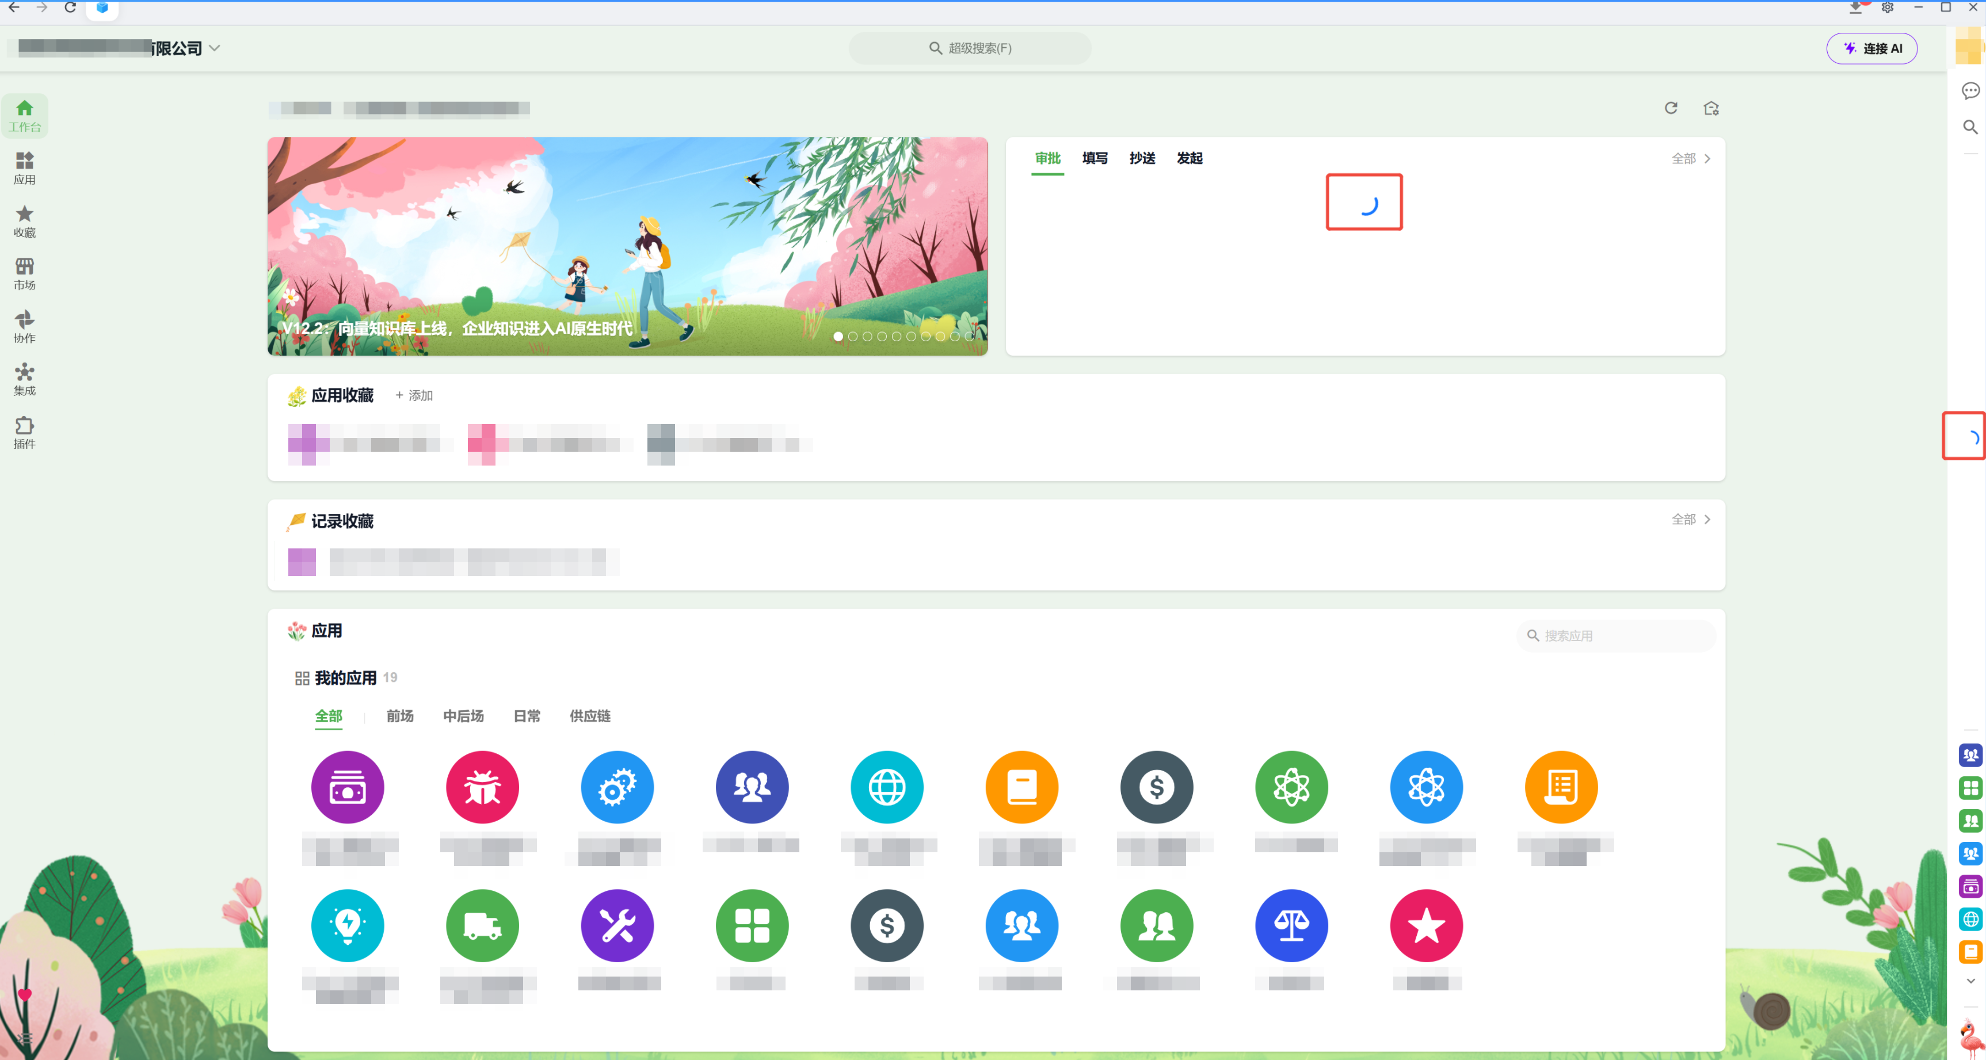Screen dimensions: 1986x1060
Task: Click the 搜索应用 search field
Action: point(1616,635)
